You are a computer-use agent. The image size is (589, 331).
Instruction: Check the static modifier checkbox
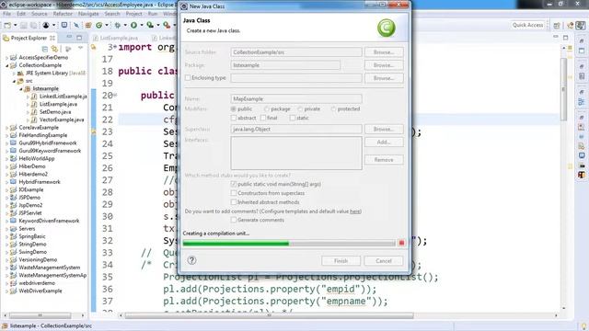coord(293,118)
